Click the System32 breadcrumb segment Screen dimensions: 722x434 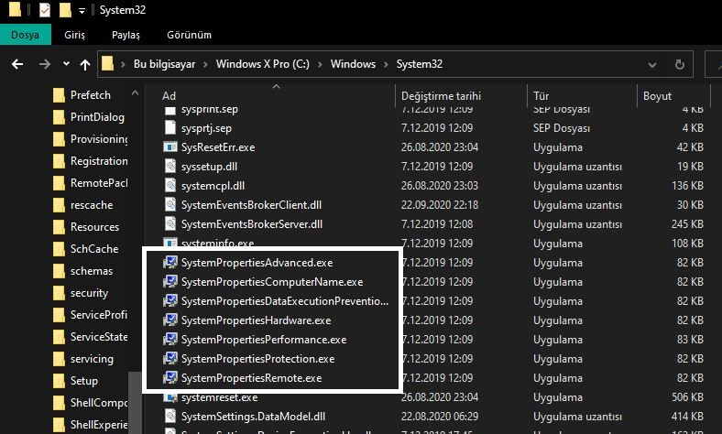(x=420, y=64)
